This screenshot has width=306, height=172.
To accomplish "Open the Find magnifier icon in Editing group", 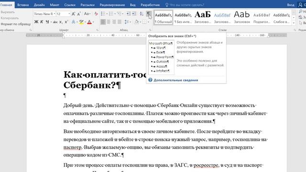I will (x=301, y=11).
